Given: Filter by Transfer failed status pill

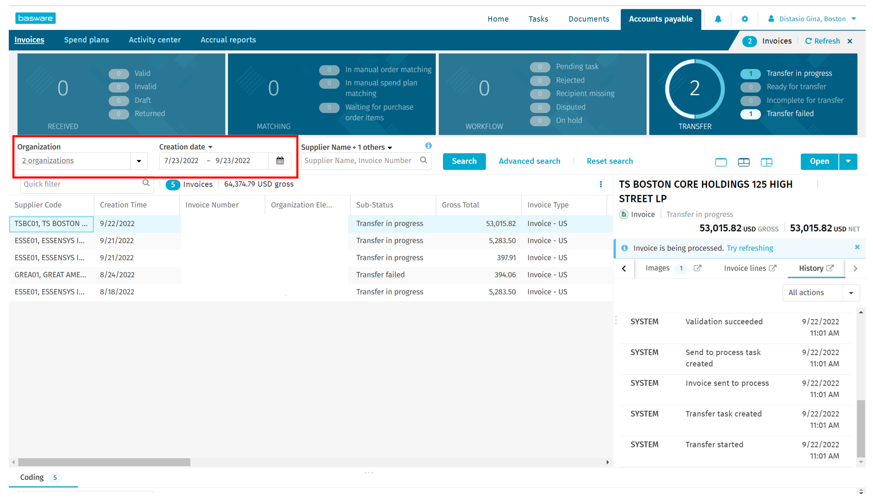Looking at the screenshot, I should pos(751,114).
